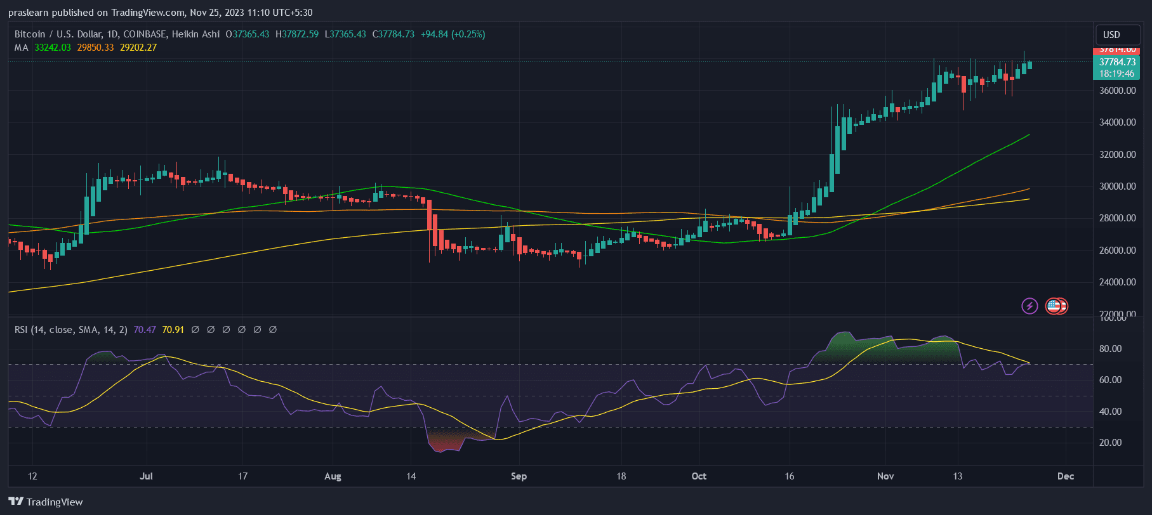Viewport: 1152px width, 515px height.
Task: Click the purple RSI value 70.47
Action: point(145,330)
